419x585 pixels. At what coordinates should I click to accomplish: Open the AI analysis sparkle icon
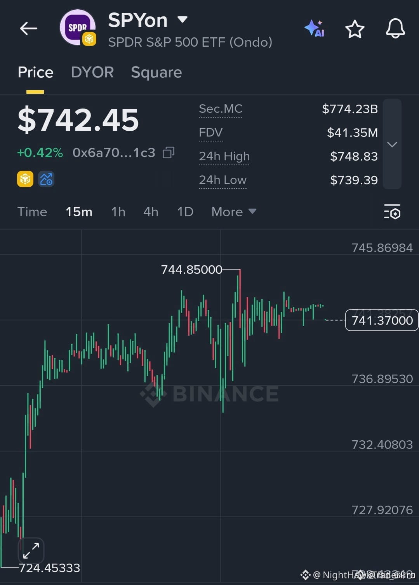[315, 28]
